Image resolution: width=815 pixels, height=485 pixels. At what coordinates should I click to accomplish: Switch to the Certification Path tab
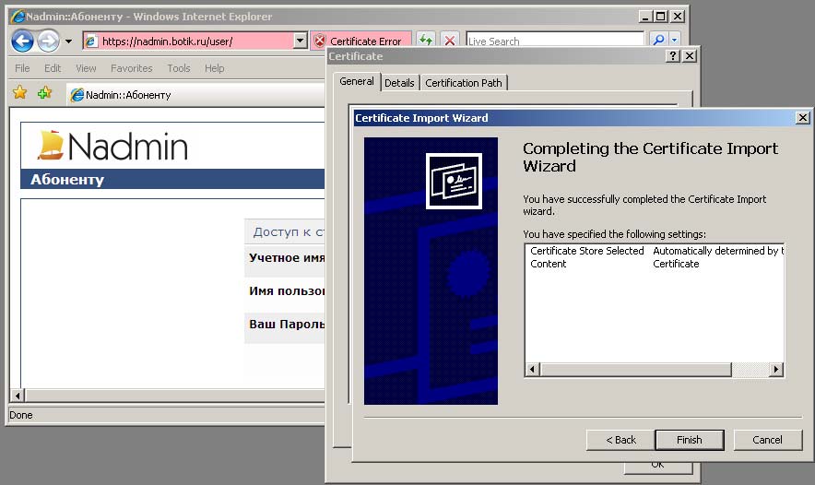pos(464,83)
